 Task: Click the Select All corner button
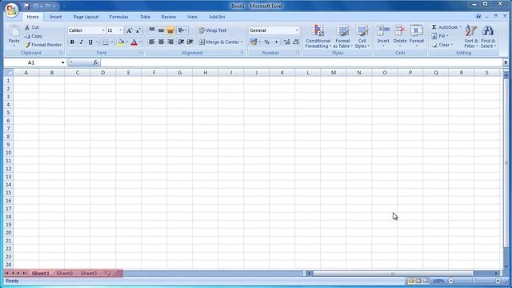coord(9,73)
